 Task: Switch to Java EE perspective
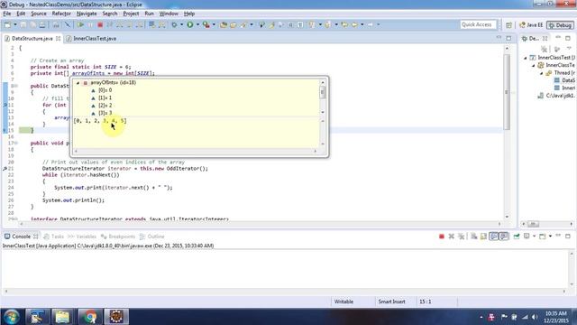tap(531, 25)
